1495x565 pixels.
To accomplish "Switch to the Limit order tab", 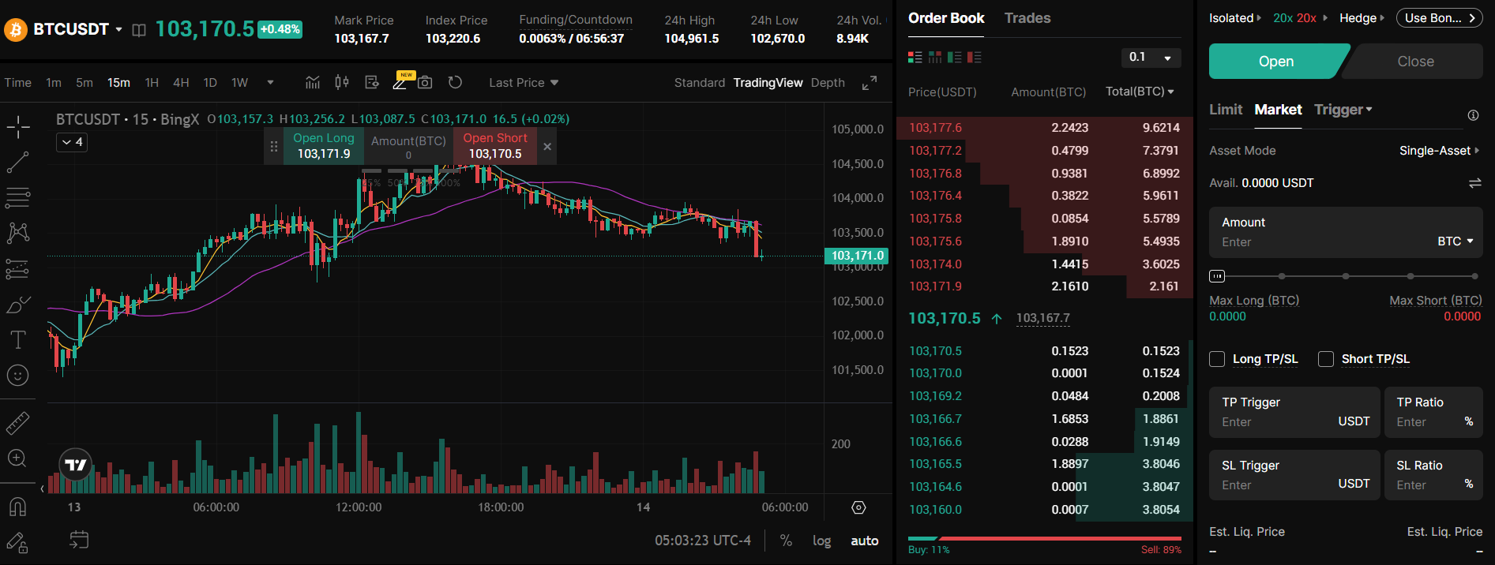I will (x=1226, y=110).
